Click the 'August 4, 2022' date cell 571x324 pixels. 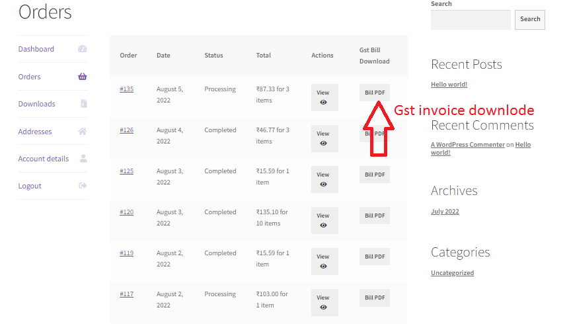170,136
